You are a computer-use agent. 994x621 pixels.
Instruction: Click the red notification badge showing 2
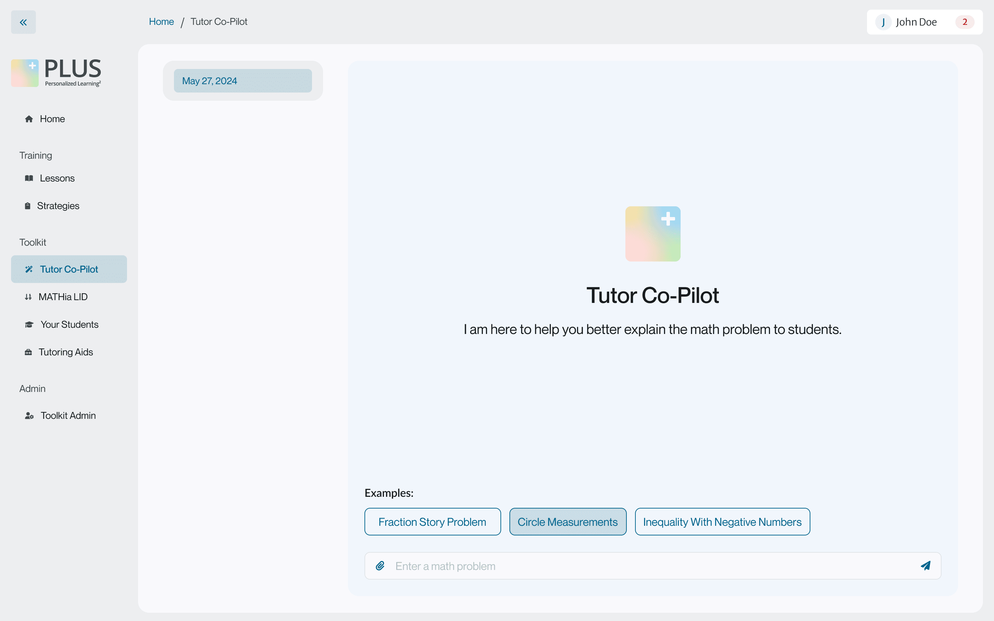[964, 22]
